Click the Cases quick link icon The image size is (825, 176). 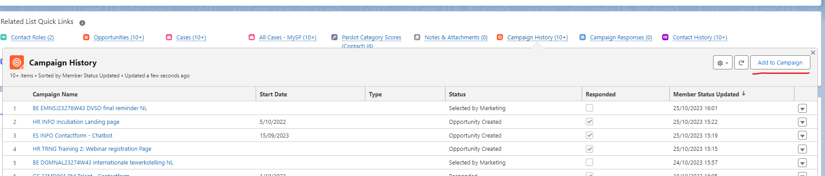pos(169,37)
